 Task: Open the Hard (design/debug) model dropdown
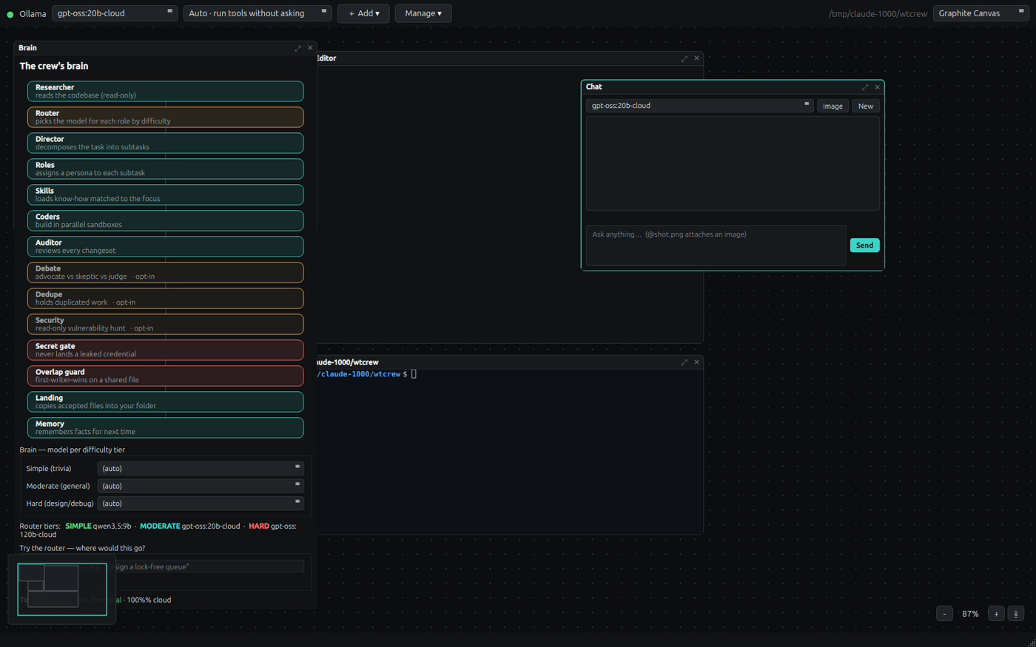click(201, 504)
